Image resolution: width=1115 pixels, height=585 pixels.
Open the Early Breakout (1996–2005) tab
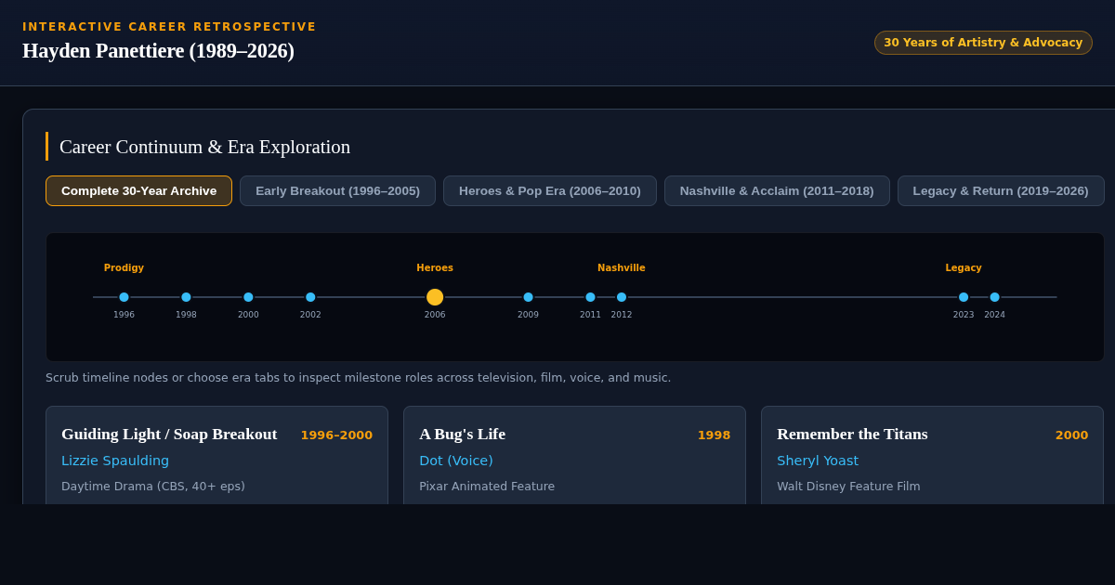[337, 190]
